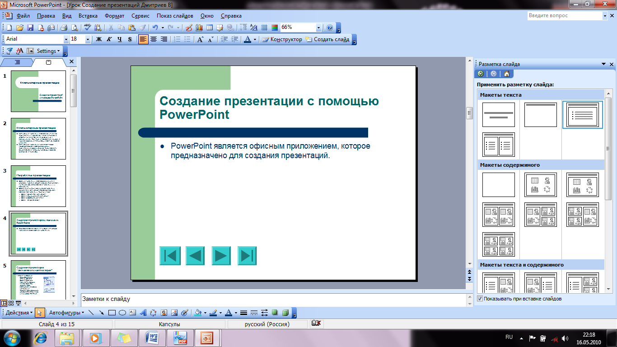The image size is (617, 347).
Task: Open the Settings dropdown
Action: click(49, 51)
